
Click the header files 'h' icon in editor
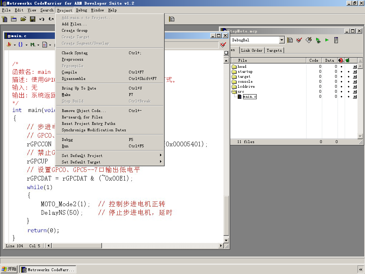point(9,44)
